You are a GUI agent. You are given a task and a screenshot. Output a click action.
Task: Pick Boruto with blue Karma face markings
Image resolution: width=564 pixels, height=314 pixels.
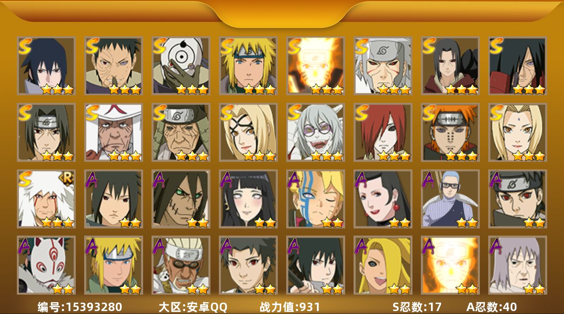coord(316,199)
